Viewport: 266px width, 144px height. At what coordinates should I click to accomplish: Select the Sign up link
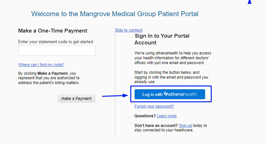pos(185,126)
